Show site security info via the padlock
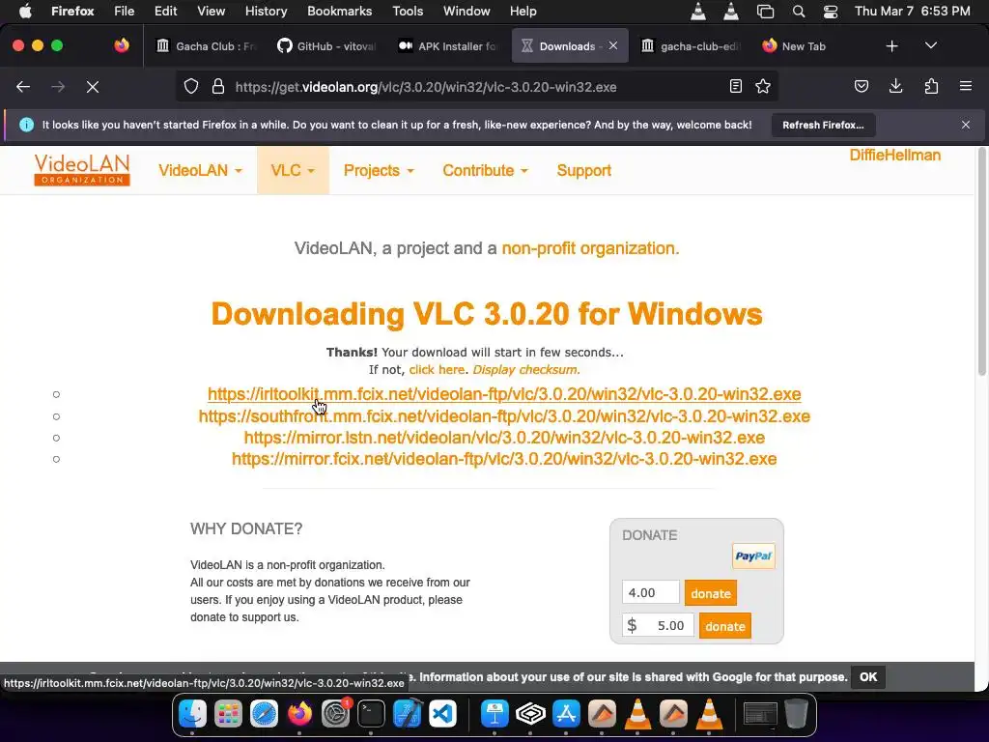Screen dimensions: 989x742 tap(218, 86)
